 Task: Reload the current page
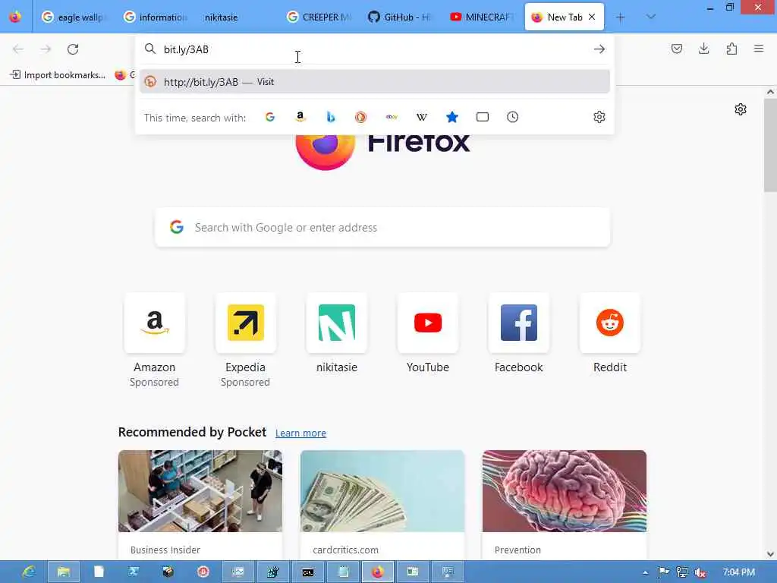73,49
